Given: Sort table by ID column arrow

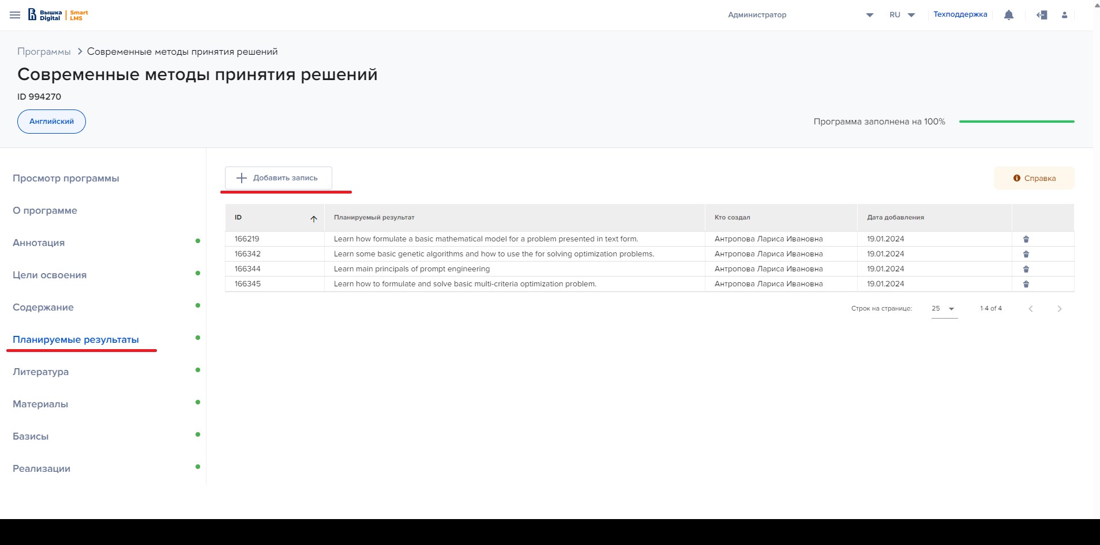Looking at the screenshot, I should click(x=314, y=218).
